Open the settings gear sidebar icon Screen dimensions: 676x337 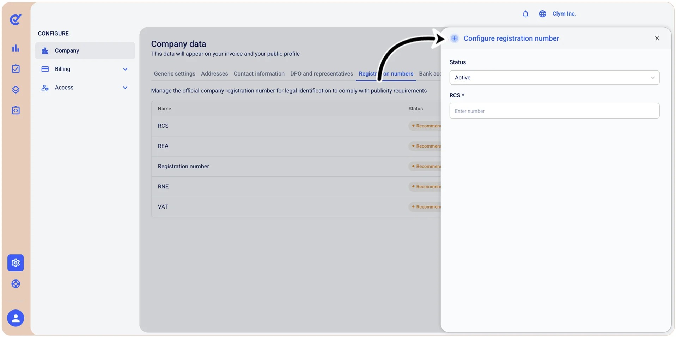[x=16, y=263]
